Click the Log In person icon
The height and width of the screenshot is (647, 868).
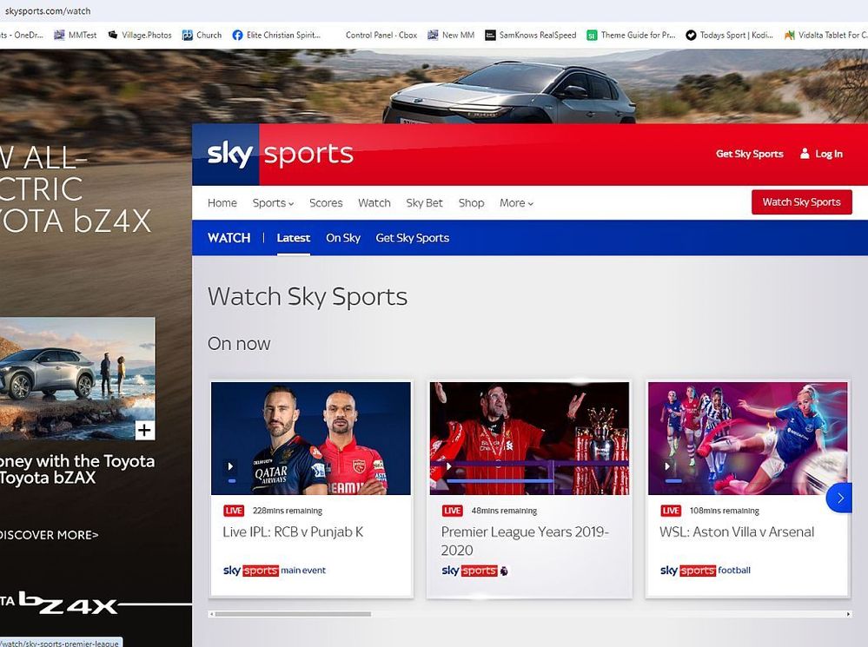click(805, 154)
